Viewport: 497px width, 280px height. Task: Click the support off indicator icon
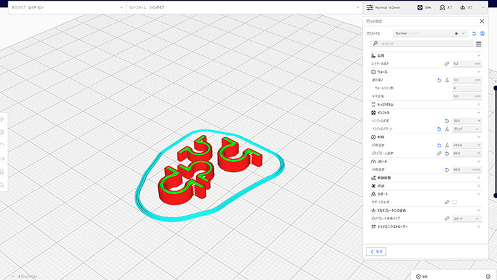(x=442, y=8)
